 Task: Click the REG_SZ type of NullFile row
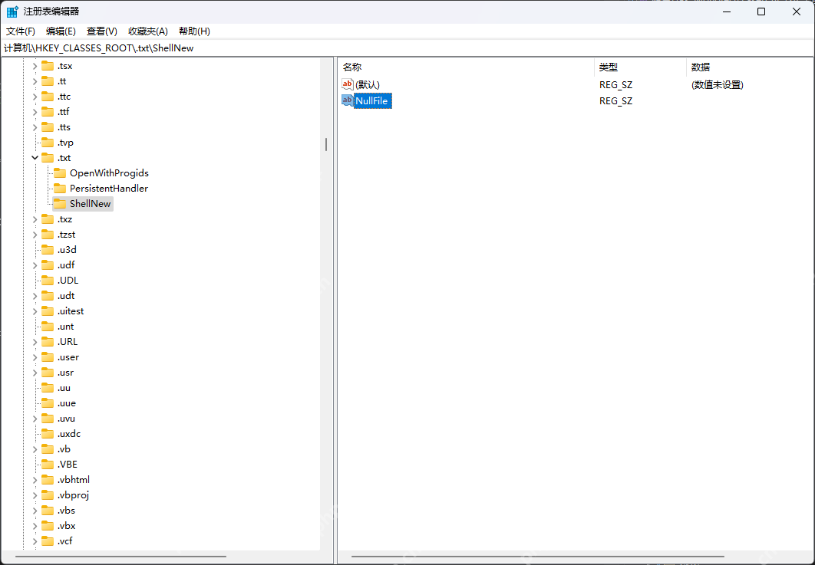click(x=616, y=100)
